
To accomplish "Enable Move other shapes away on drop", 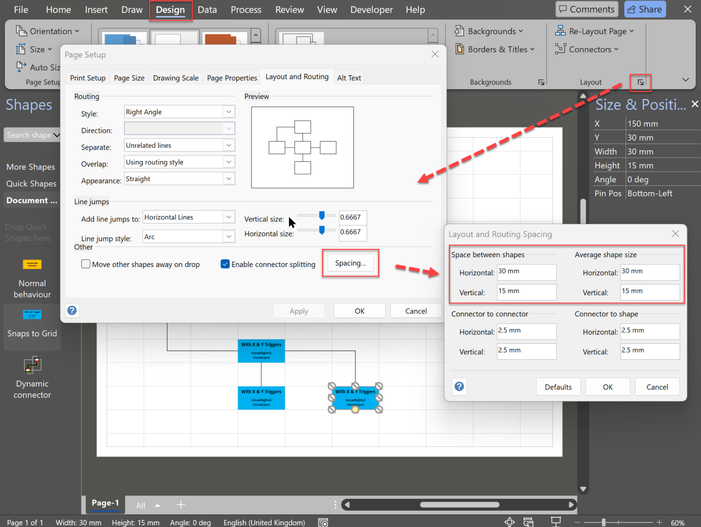I will point(85,264).
